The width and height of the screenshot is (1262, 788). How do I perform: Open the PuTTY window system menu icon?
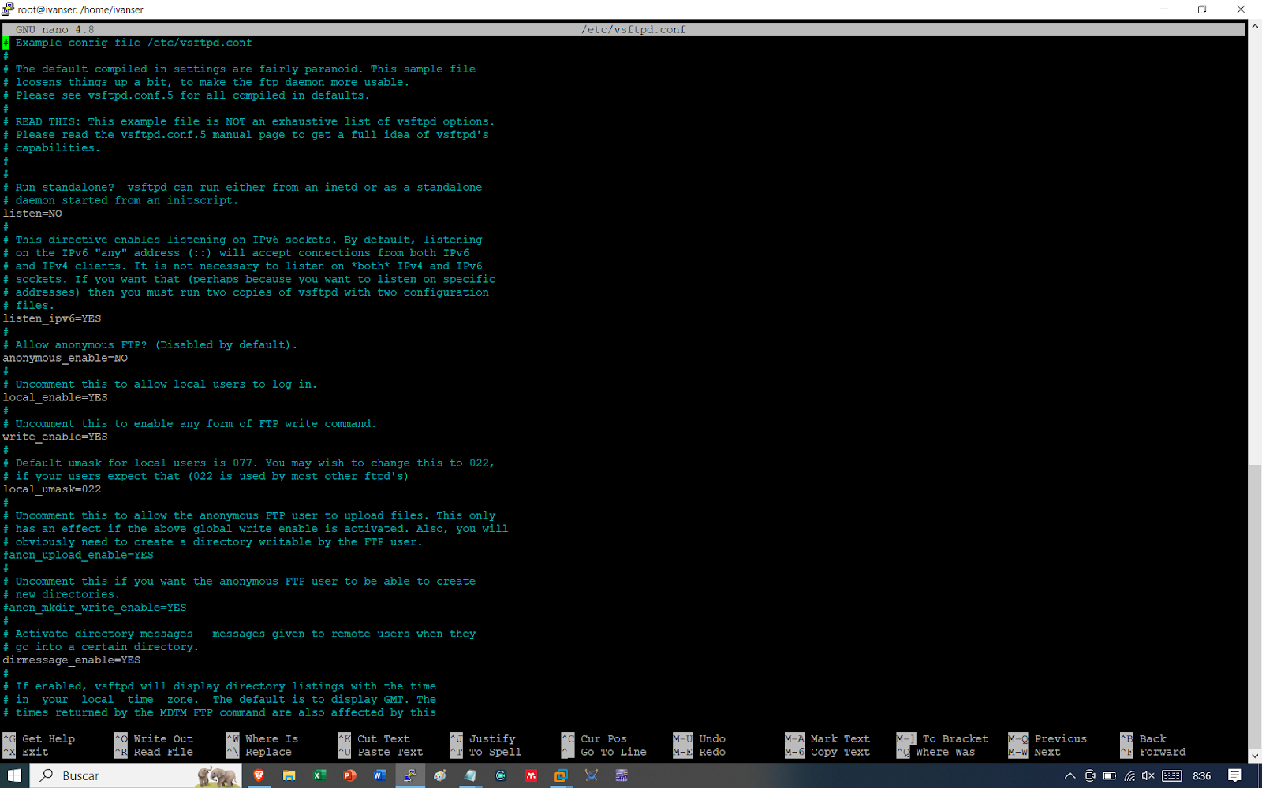8,9
